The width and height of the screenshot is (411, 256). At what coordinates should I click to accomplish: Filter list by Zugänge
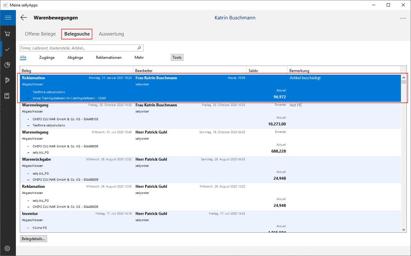click(47, 58)
